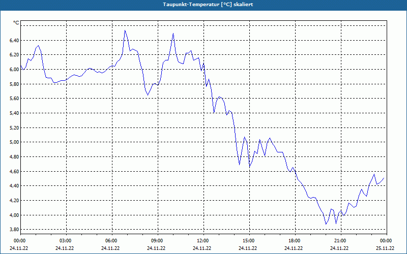Click the 4,60 y-axis value

14,172
